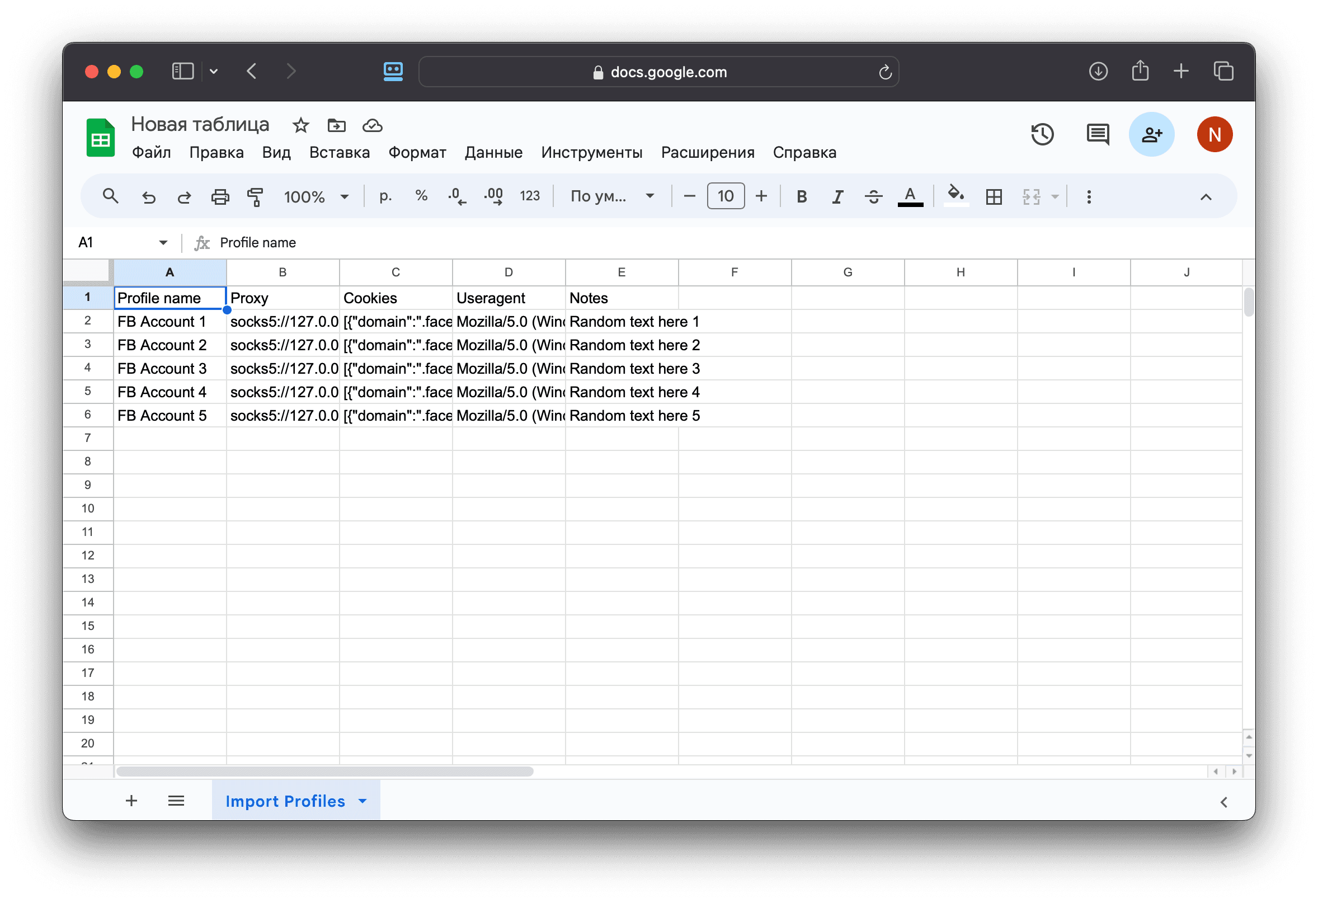The image size is (1318, 903).
Task: Open the font family dropdown
Action: tap(613, 197)
